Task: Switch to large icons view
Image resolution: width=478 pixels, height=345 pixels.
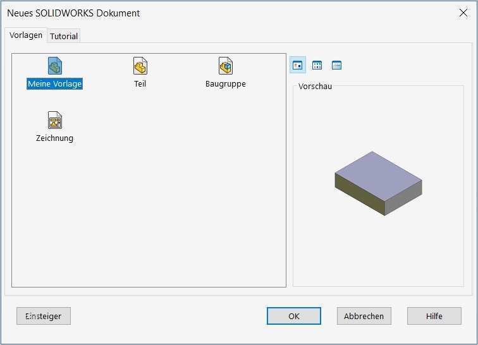Action: point(298,65)
